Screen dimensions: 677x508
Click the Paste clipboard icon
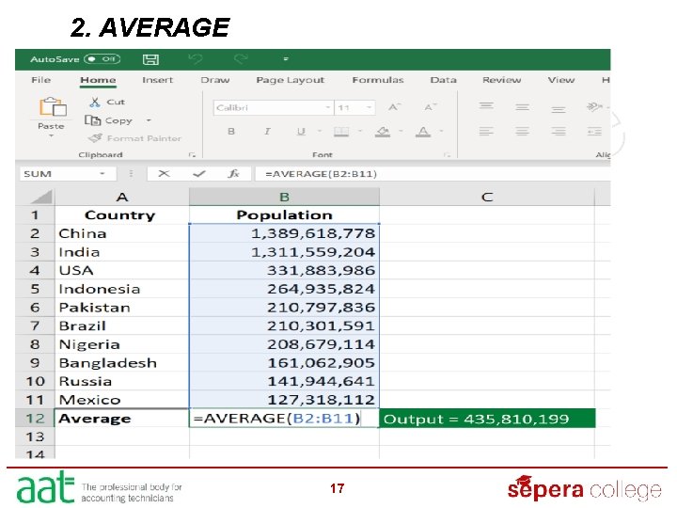coord(53,107)
